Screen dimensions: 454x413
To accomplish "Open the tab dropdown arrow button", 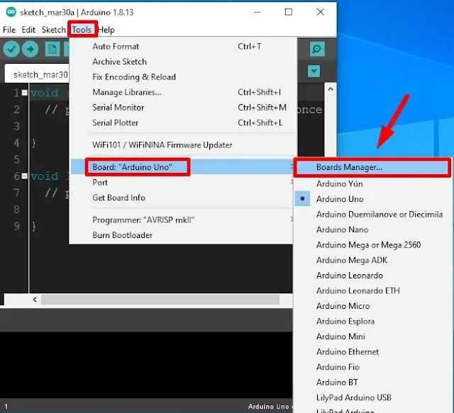I will (314, 71).
